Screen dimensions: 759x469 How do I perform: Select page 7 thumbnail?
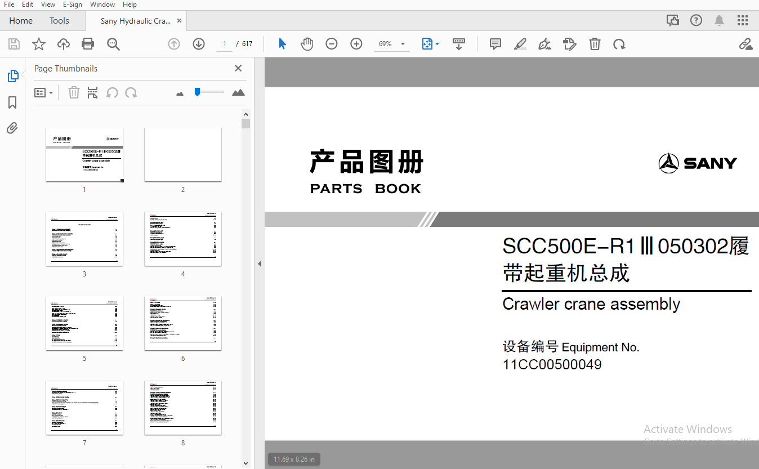click(x=84, y=408)
